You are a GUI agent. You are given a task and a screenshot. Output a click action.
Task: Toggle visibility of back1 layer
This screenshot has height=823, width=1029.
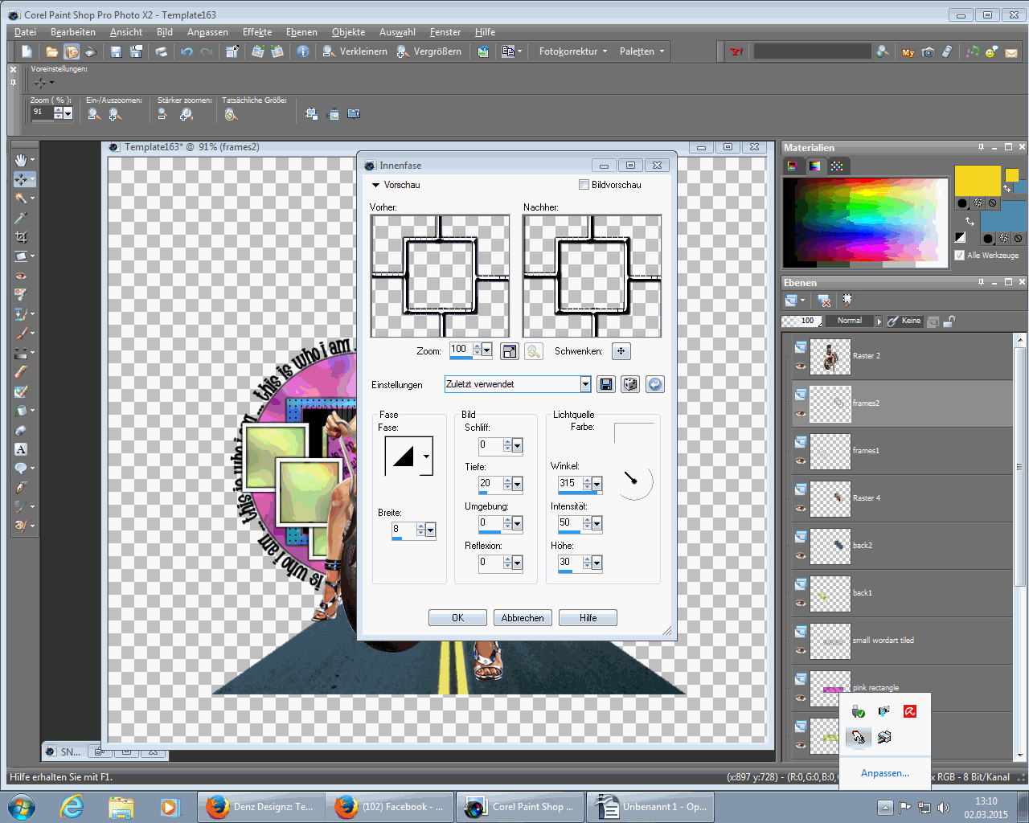pyautogui.click(x=801, y=604)
